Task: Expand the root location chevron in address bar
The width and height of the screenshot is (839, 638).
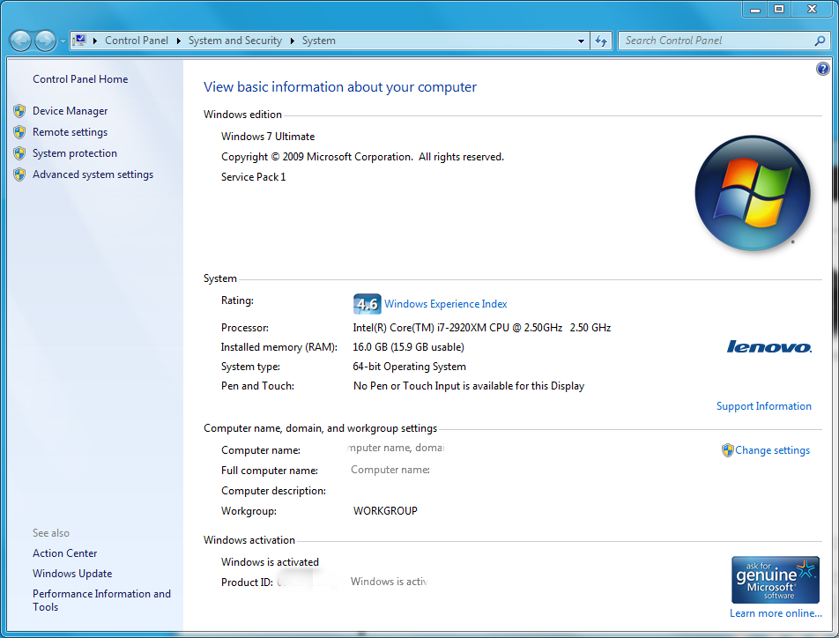Action: click(95, 41)
